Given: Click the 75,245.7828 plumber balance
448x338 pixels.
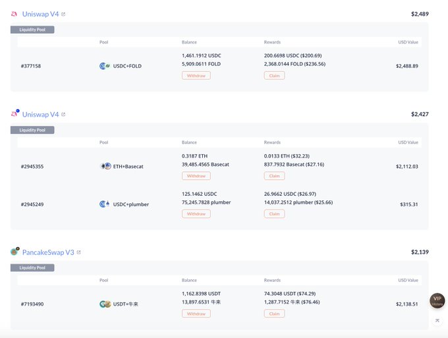Looking at the screenshot, I should pos(206,202).
